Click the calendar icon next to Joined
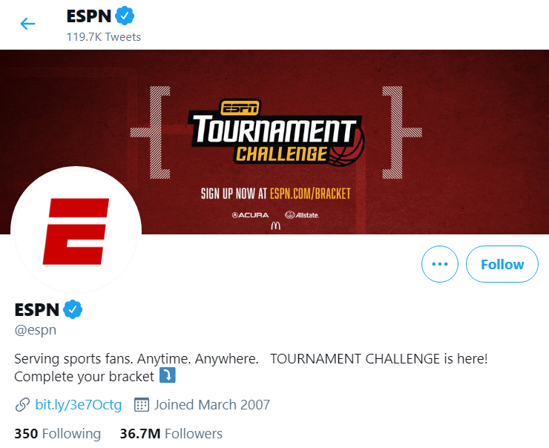The width and height of the screenshot is (549, 448). point(141,405)
